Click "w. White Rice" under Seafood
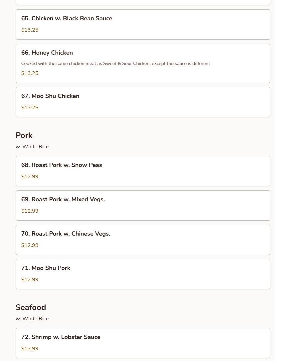The width and height of the screenshot is (281, 361). point(32,318)
